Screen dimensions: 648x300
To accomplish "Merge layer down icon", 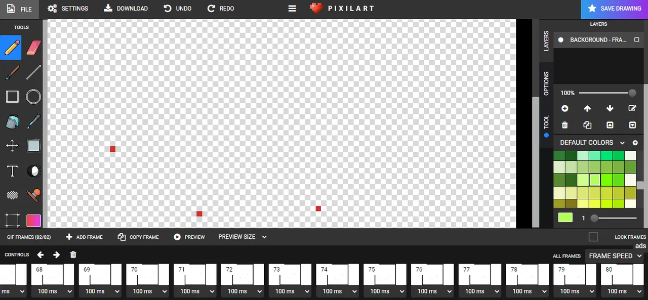I will coord(632,125).
